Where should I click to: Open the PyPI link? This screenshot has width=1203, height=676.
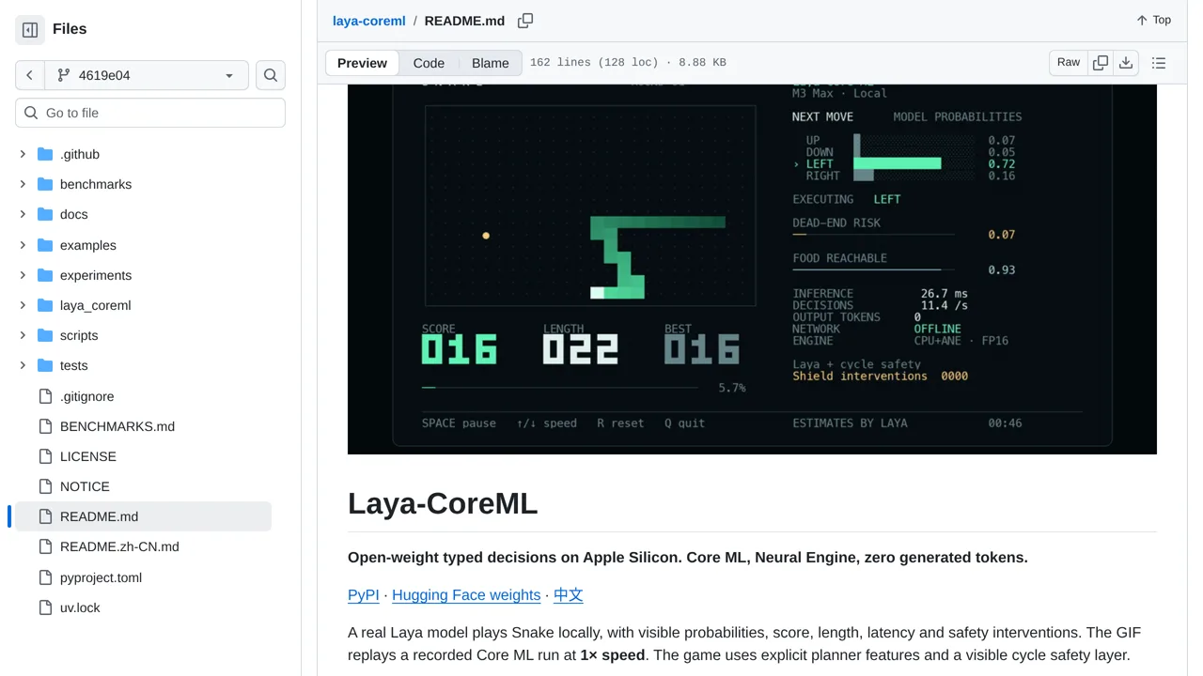pos(364,595)
